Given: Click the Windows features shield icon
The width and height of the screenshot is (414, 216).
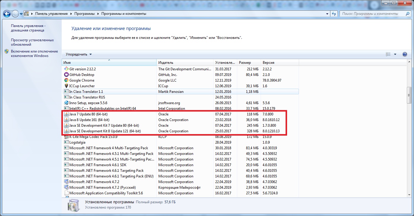Looking at the screenshot, I should click(x=7, y=51).
